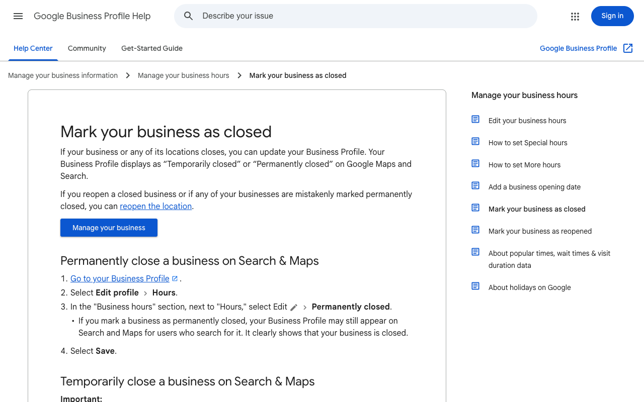Open 'Add a business opening date' article

[x=534, y=187]
